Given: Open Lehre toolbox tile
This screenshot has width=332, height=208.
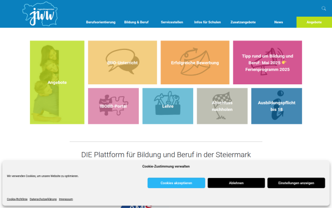Looking at the screenshot, I should coord(168,106).
